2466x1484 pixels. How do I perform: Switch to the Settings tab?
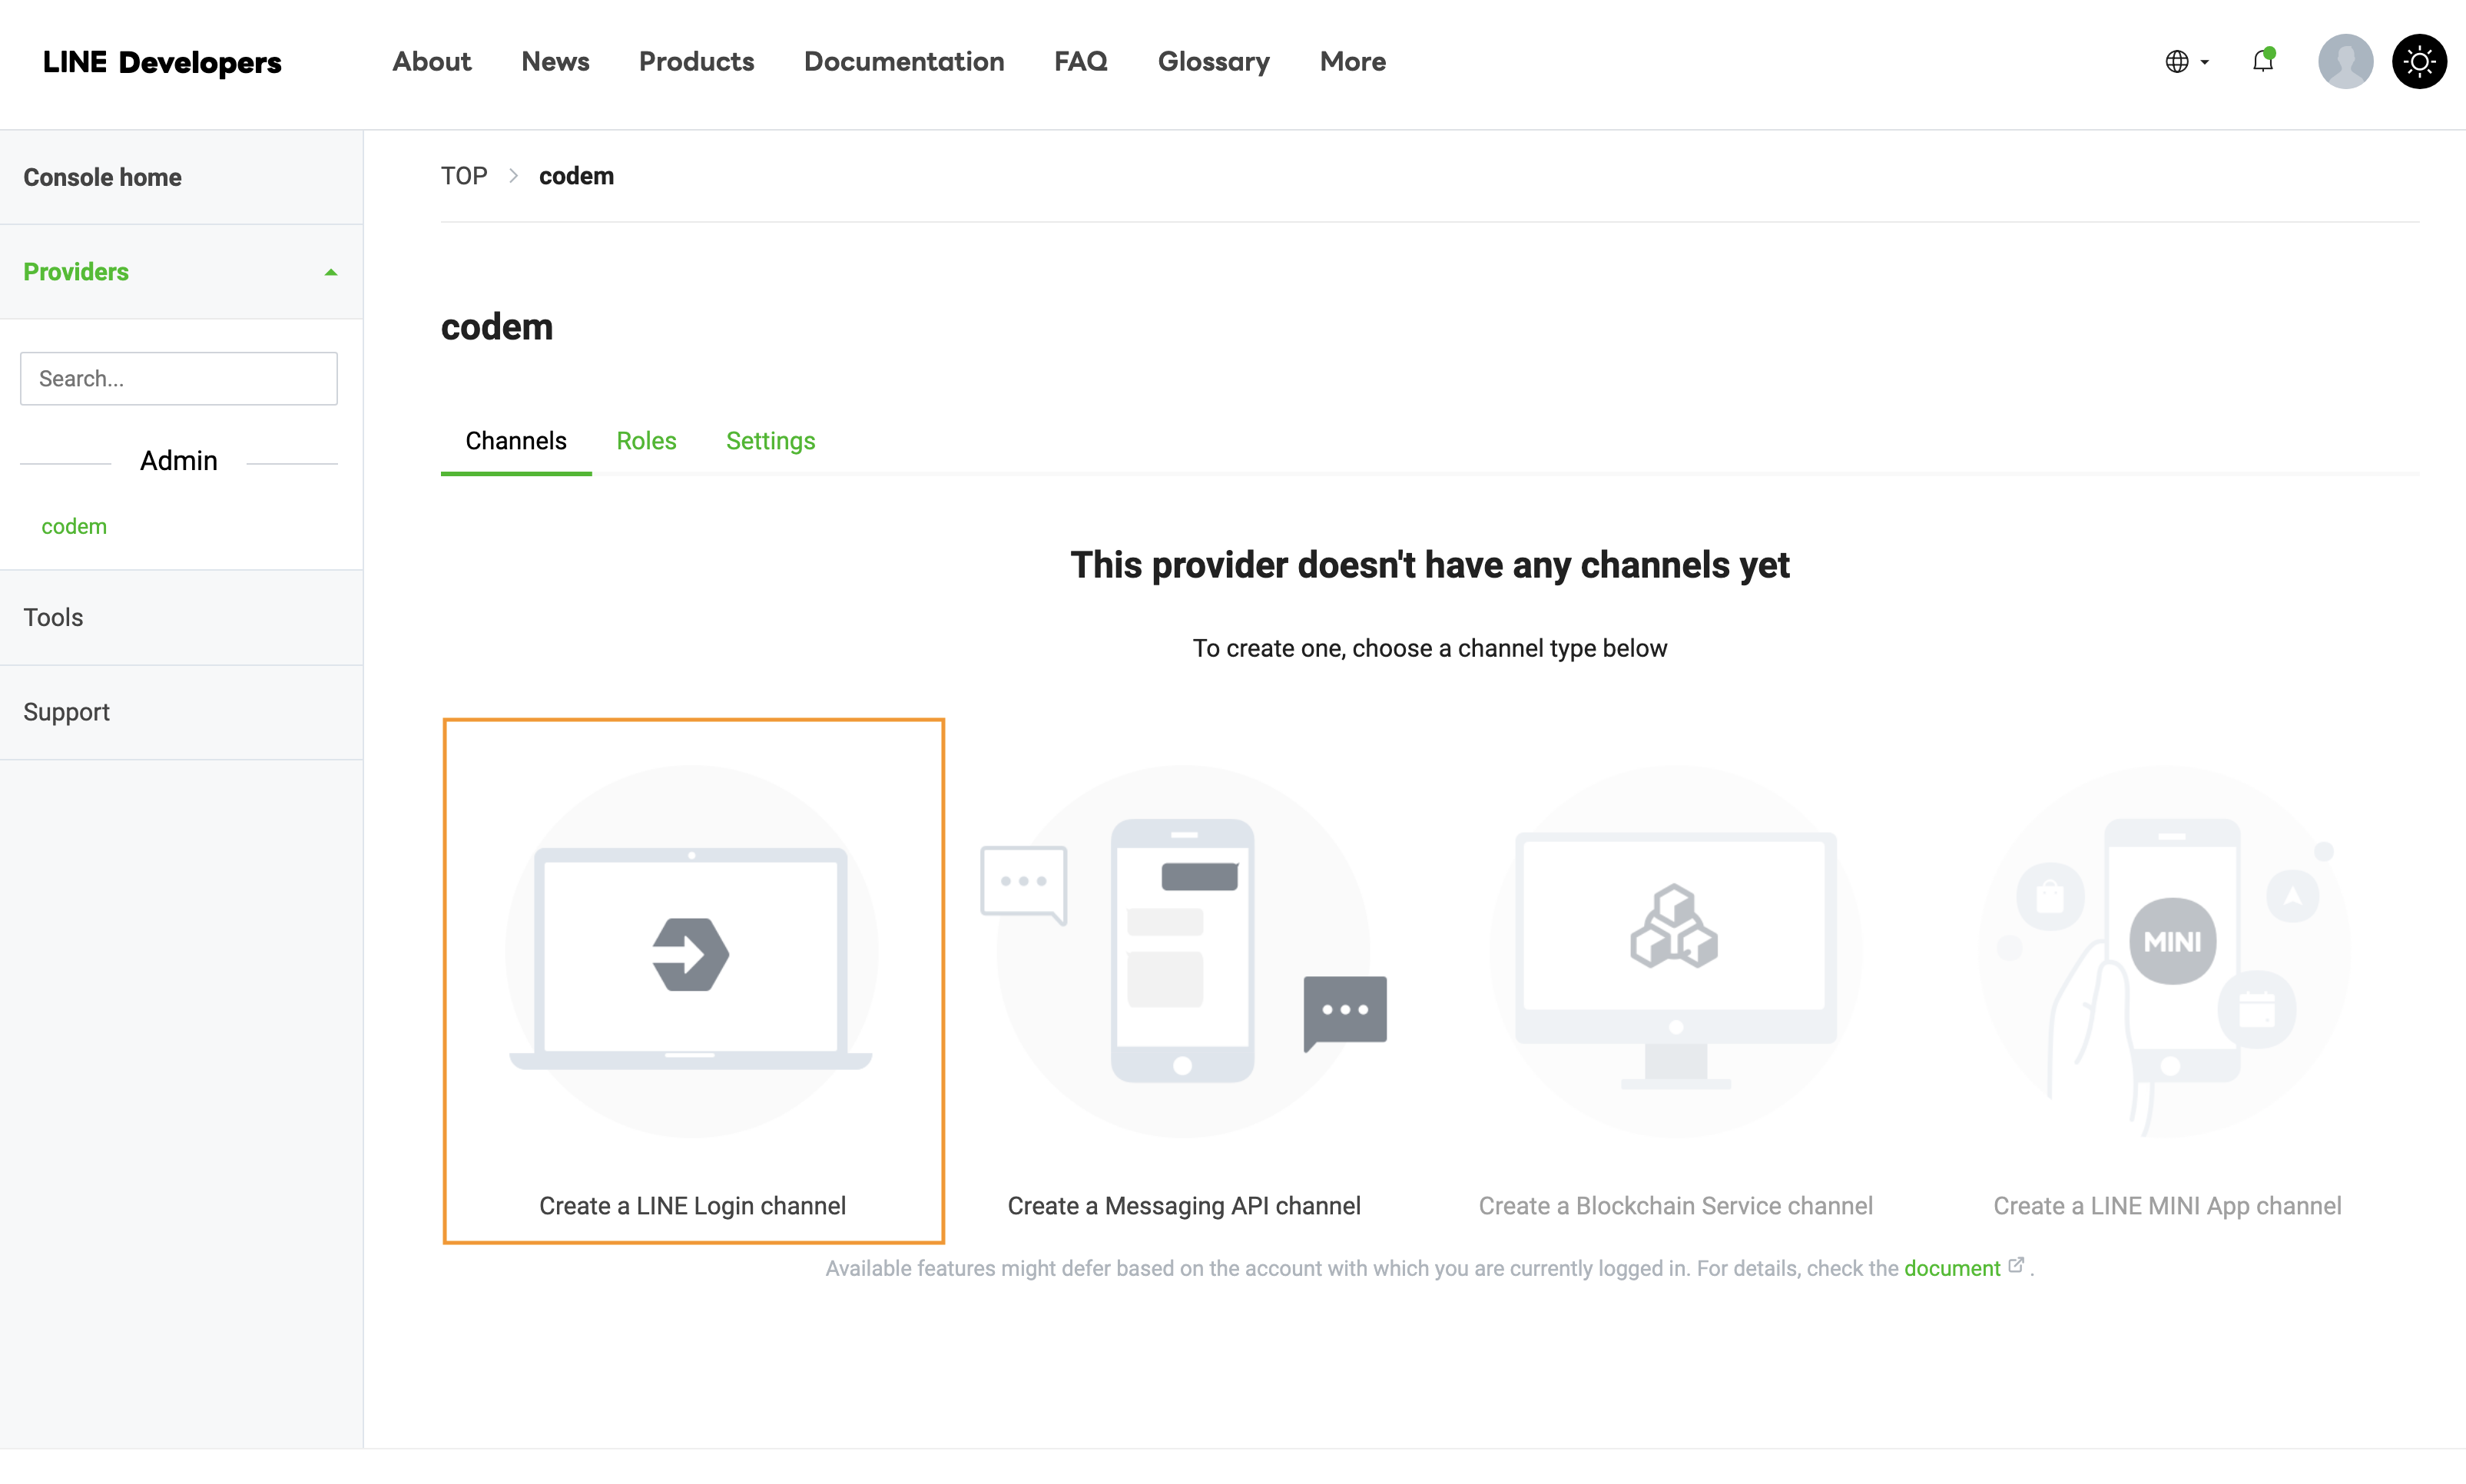[x=770, y=441]
